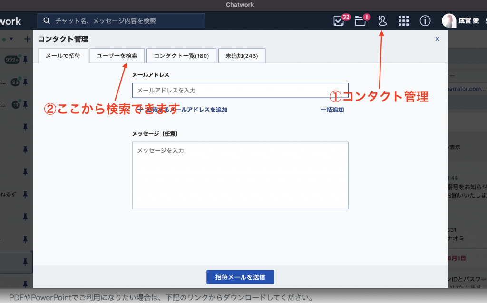Switch to the 未追加(243) tab
This screenshot has width=487, height=303.
point(242,56)
